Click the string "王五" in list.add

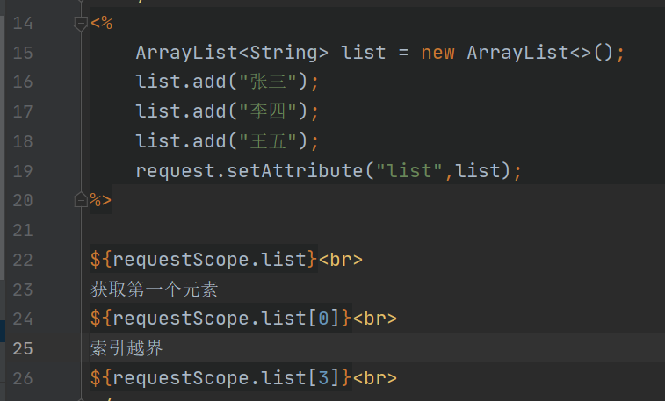[x=268, y=141]
